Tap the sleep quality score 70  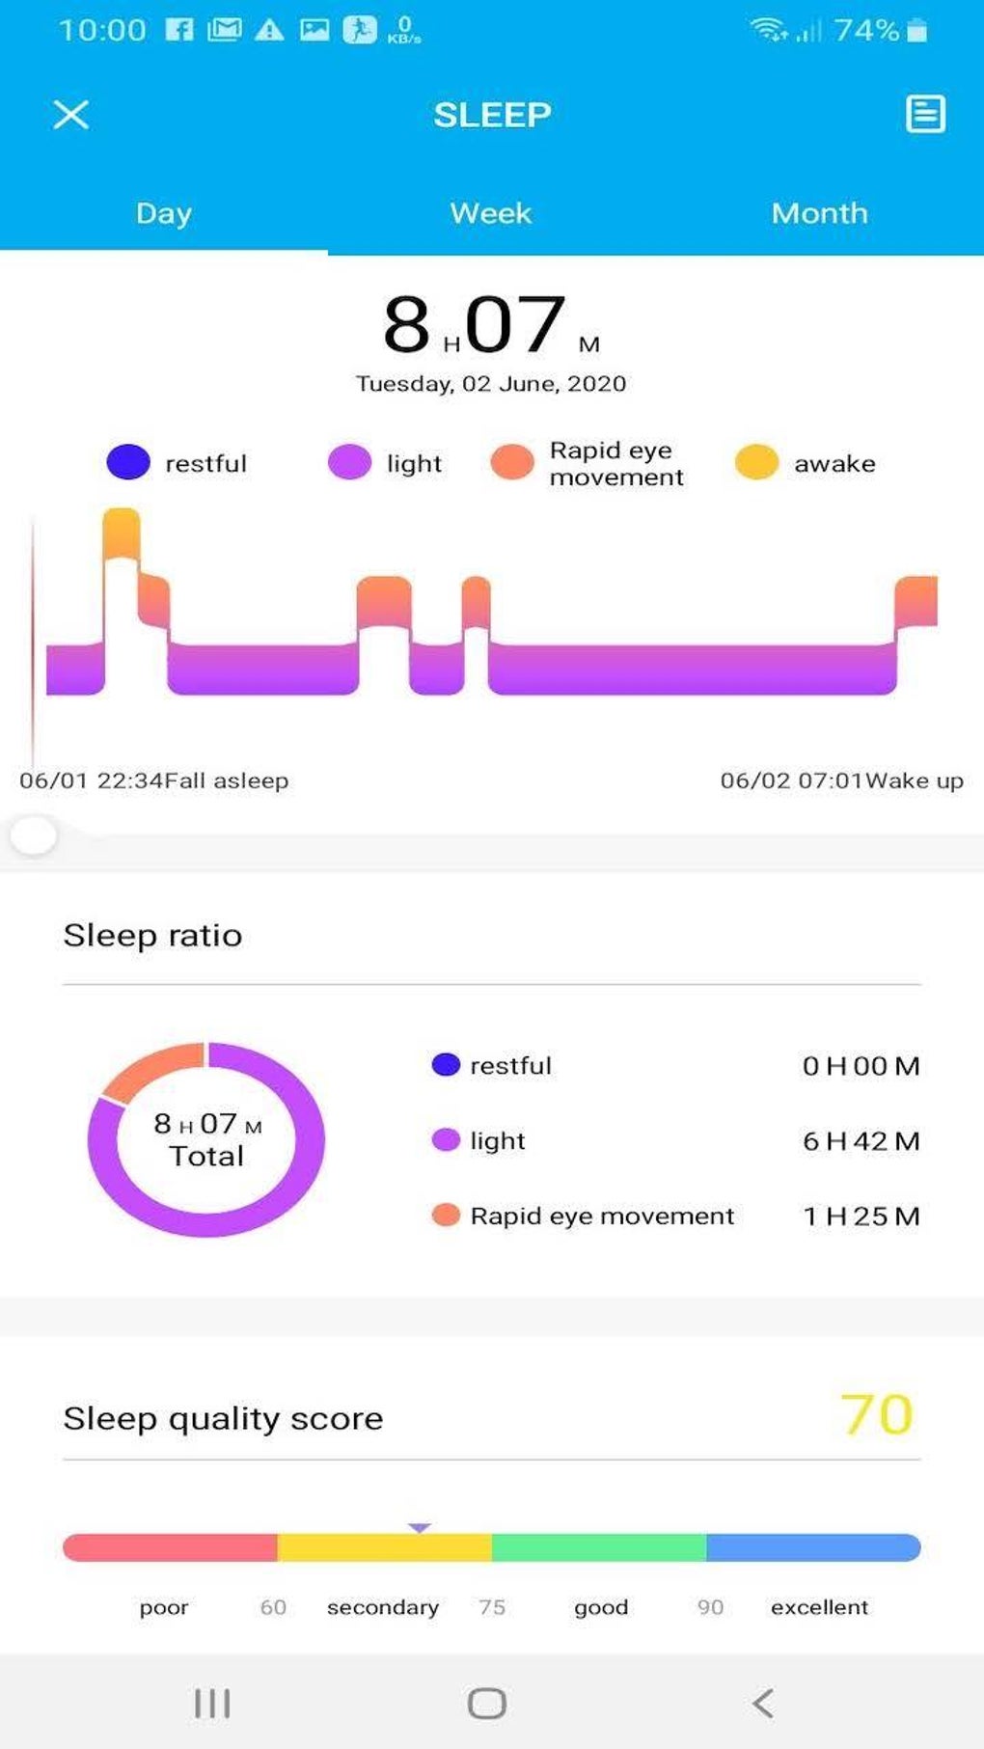(876, 1415)
